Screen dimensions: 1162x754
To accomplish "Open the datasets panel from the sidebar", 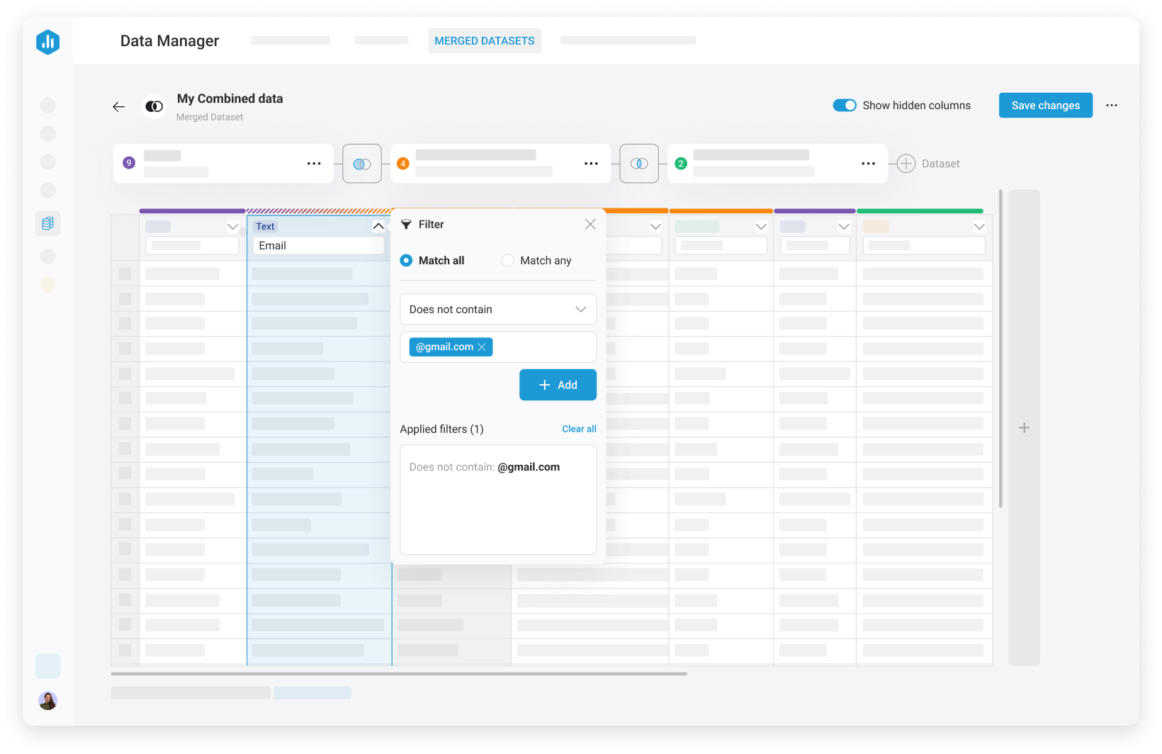I will pyautogui.click(x=47, y=223).
